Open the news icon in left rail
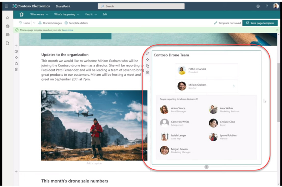 coord(7,35)
